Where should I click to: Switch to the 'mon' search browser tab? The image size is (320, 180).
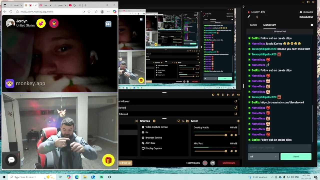click(16, 5)
